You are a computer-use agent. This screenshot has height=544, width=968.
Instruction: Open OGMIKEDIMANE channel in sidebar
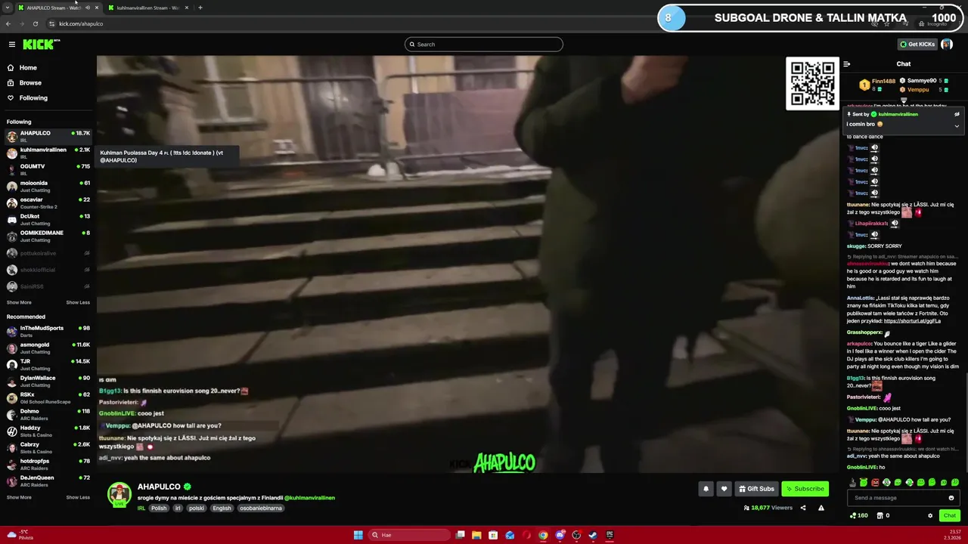click(x=48, y=236)
